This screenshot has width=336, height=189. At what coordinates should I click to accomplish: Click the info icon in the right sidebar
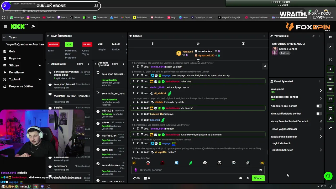point(330,37)
